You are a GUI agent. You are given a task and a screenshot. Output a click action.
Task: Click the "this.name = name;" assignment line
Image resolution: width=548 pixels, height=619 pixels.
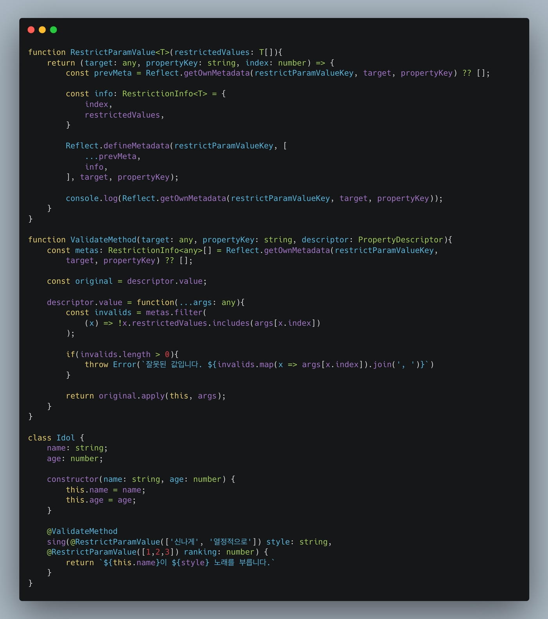106,490
